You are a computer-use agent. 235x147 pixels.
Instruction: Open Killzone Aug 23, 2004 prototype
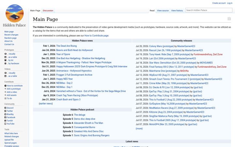(x=166, y=112)
